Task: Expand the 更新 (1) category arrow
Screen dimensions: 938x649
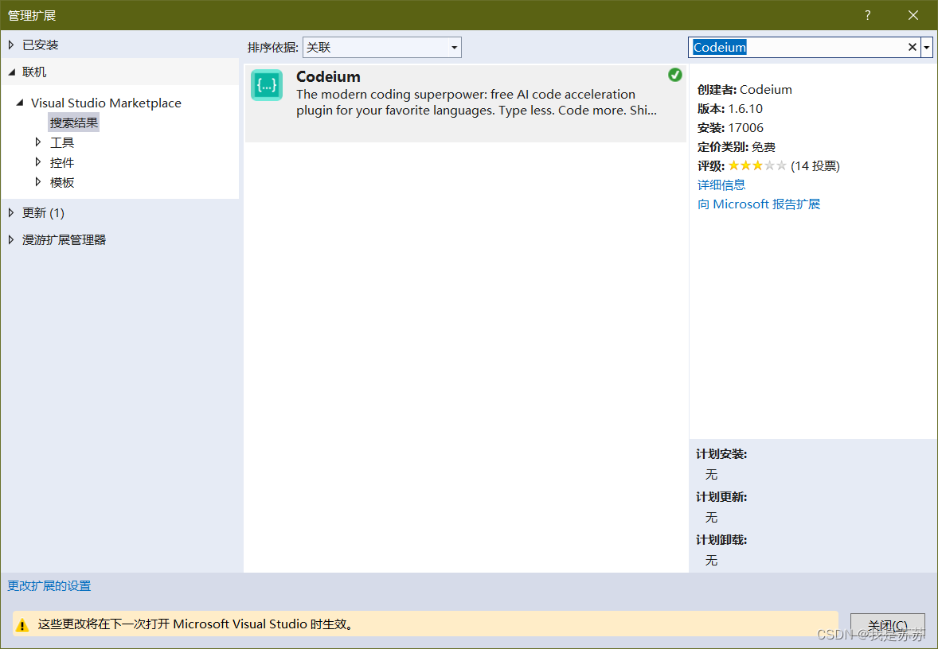Action: (11, 212)
